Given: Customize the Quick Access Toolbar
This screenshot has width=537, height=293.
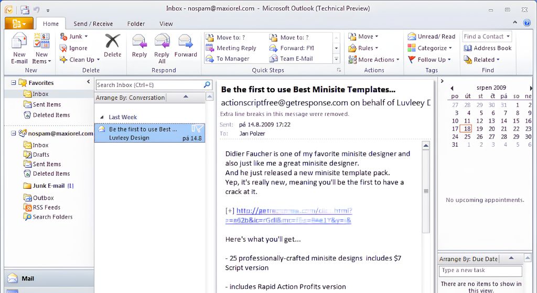Looking at the screenshot, I should tap(48, 10).
